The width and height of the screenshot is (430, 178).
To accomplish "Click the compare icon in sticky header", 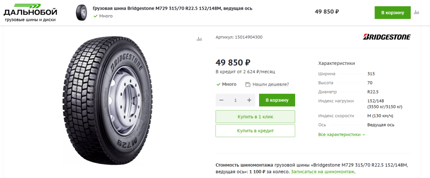I will tap(416, 12).
